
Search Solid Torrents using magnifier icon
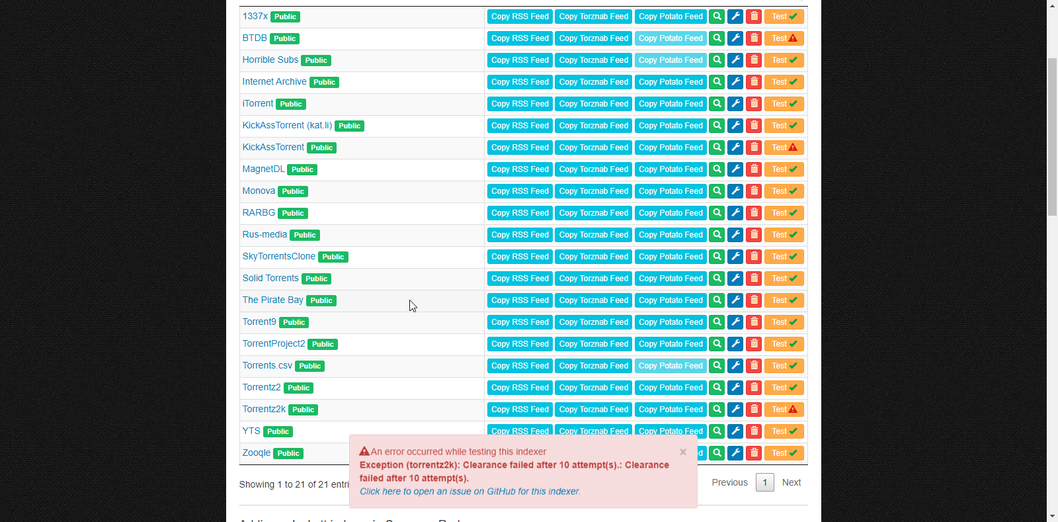[x=717, y=279]
